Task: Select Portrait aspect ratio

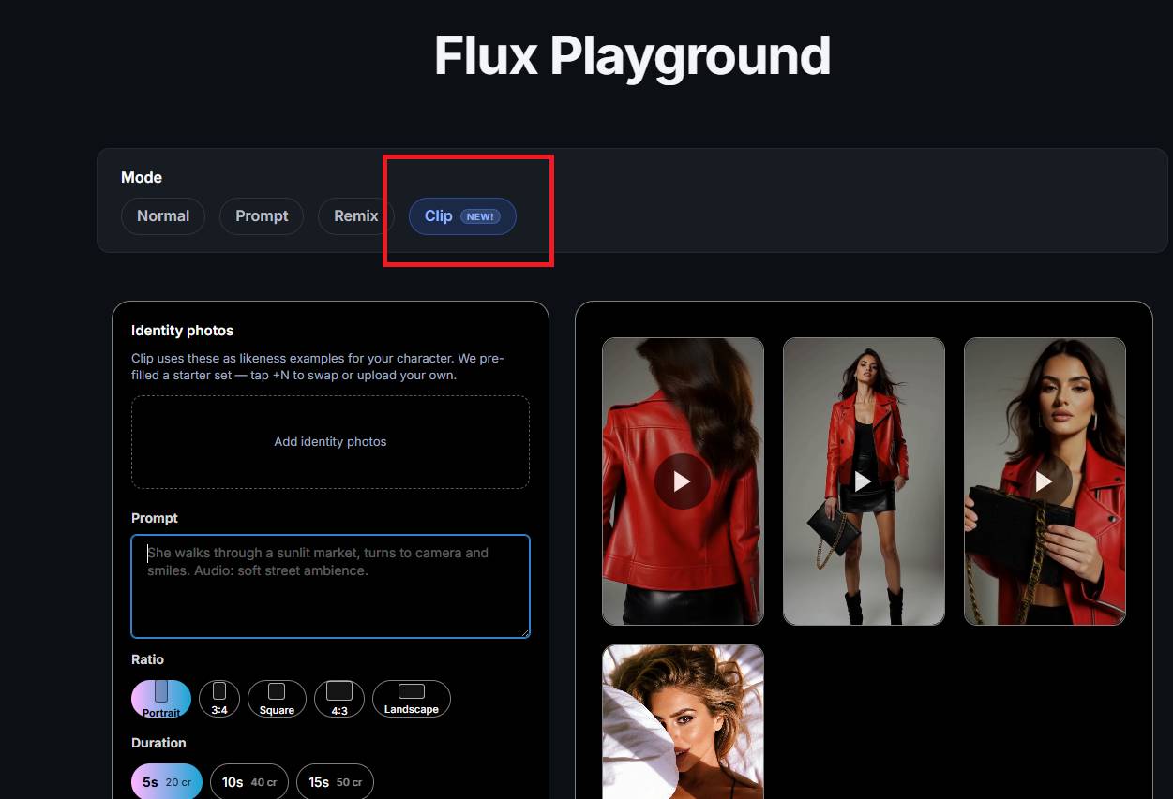Action: coord(161,699)
